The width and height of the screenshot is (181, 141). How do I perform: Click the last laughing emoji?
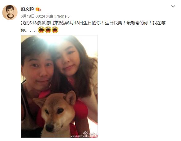(x=55, y=30)
